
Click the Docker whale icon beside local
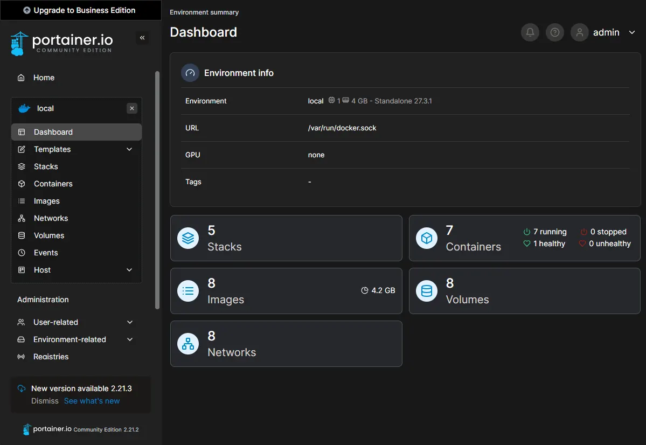[24, 108]
